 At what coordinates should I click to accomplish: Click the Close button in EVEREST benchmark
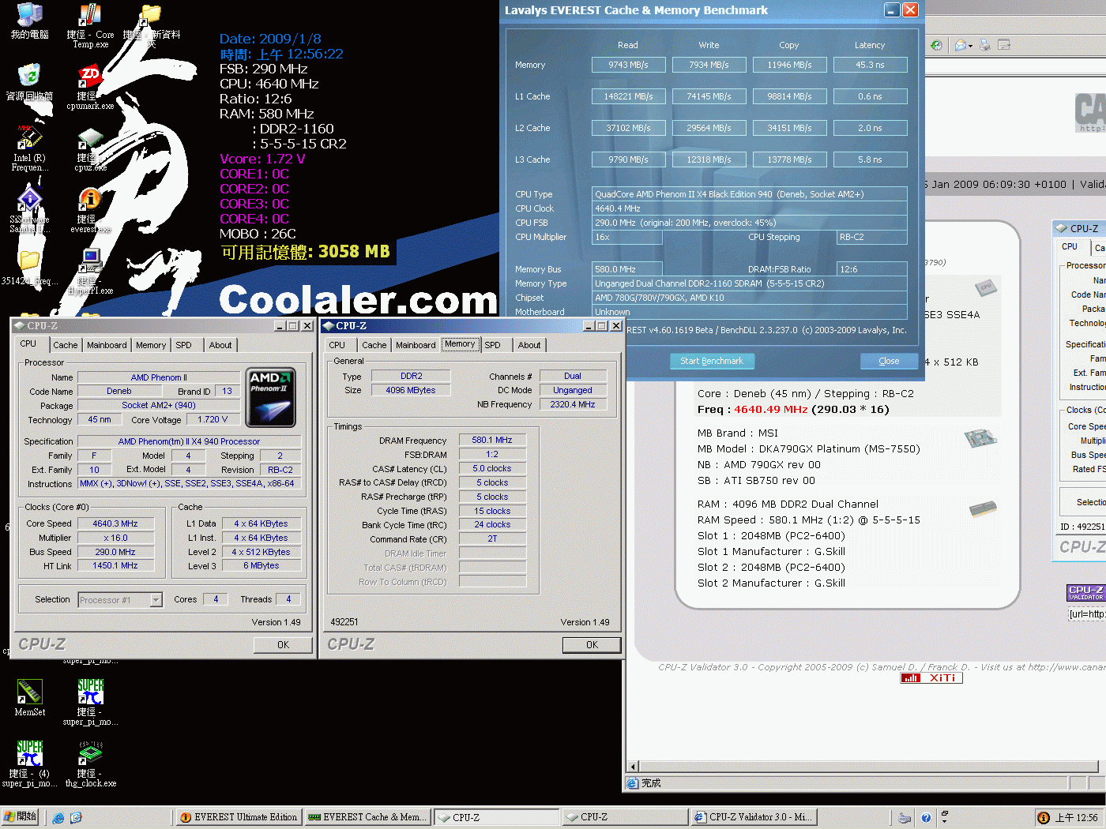(889, 361)
